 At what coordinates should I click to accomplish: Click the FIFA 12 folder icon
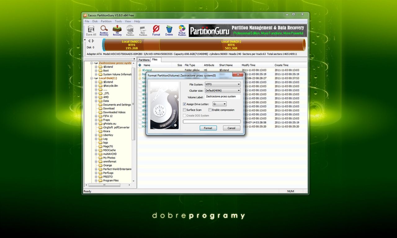click(100, 116)
